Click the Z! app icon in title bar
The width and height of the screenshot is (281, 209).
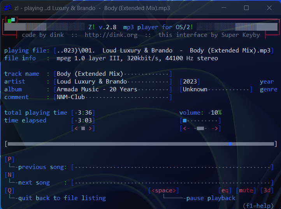[7, 8]
